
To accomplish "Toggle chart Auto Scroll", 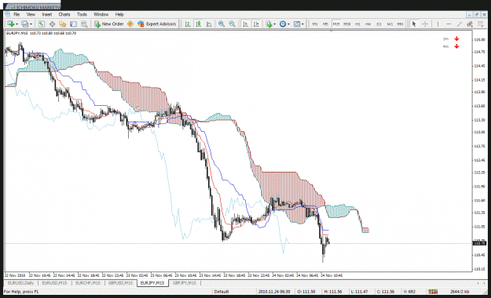I will 245,24.
